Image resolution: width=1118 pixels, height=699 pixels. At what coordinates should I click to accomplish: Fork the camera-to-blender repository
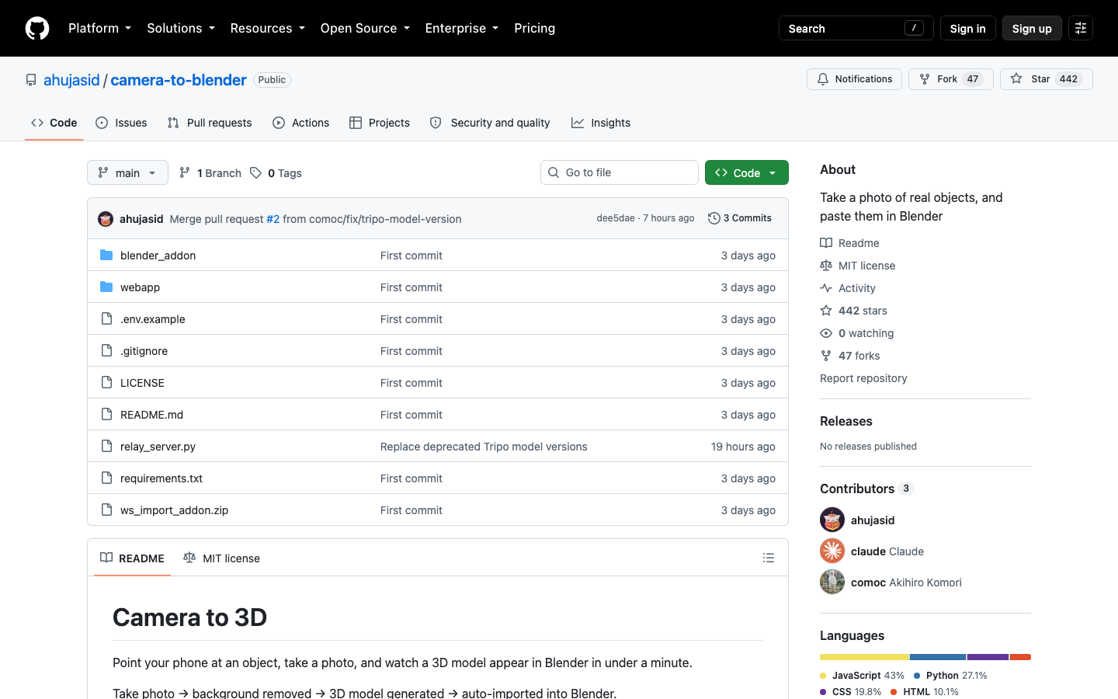950,79
